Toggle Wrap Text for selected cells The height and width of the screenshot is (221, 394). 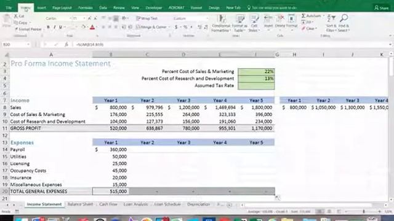click(147, 18)
